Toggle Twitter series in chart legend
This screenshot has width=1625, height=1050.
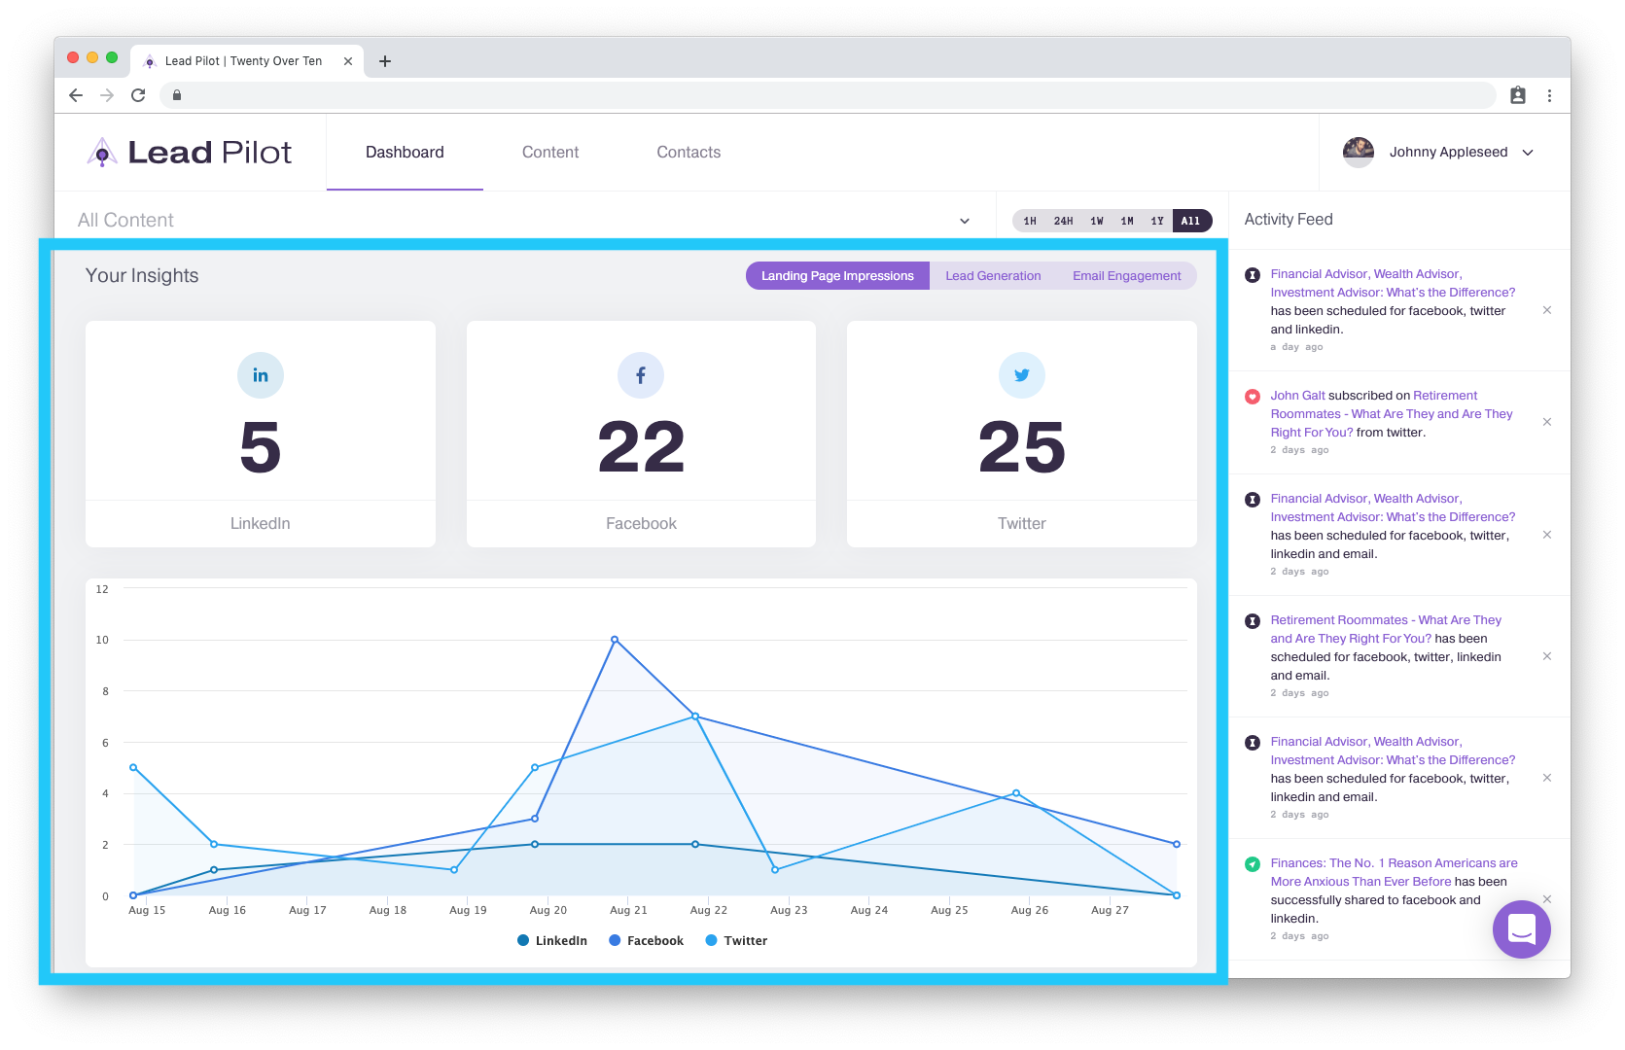coord(736,940)
